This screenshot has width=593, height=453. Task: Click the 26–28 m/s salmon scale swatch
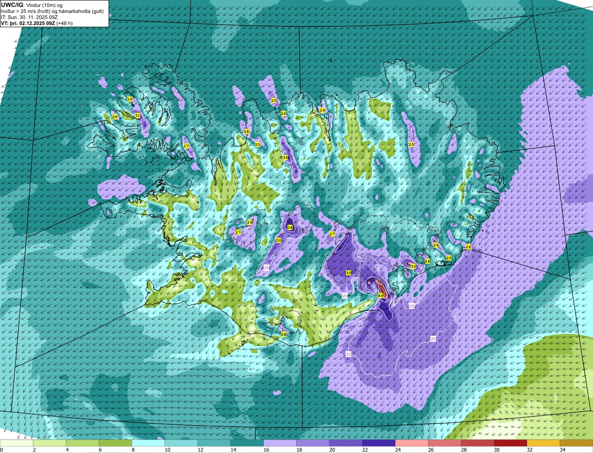pos(444,443)
